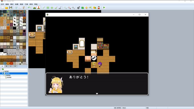This screenshot has width=194, height=109.
Task: Open the 游戏 menu
Action: (x=31, y=4)
